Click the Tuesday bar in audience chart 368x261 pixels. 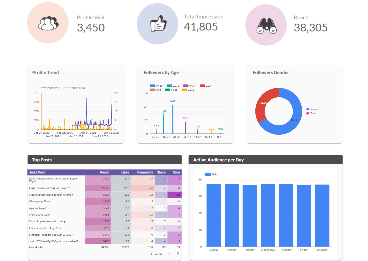tap(250, 216)
